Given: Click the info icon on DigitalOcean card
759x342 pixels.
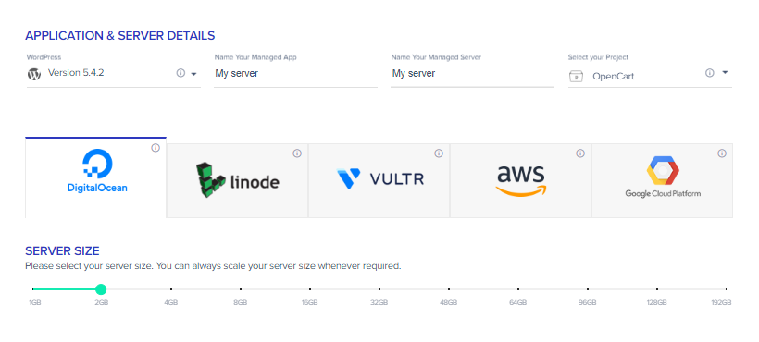Looking at the screenshot, I should point(156,148).
